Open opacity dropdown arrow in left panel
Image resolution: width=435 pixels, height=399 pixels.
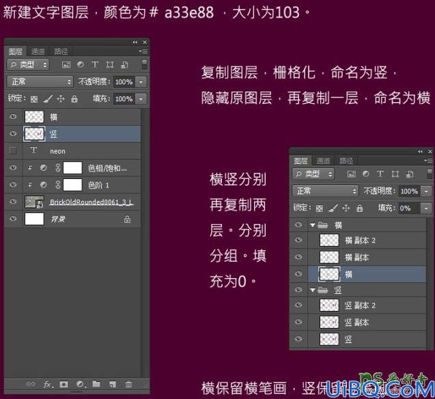click(x=141, y=82)
